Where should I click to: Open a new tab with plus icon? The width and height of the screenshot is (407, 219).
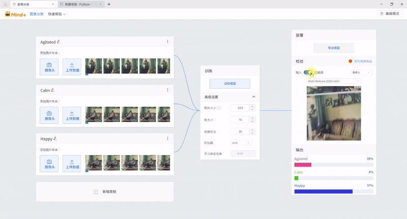109,4
